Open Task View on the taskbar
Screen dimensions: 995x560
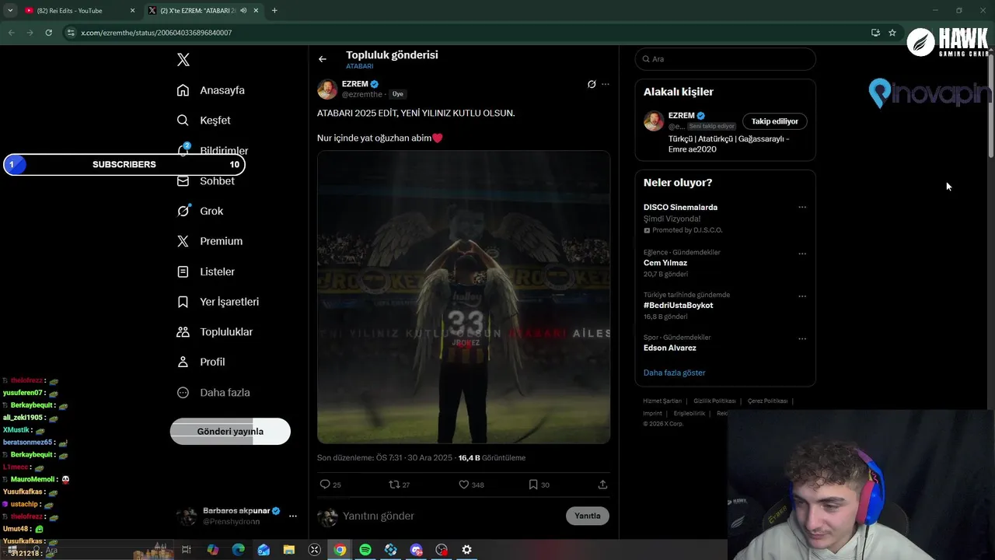coord(187,550)
